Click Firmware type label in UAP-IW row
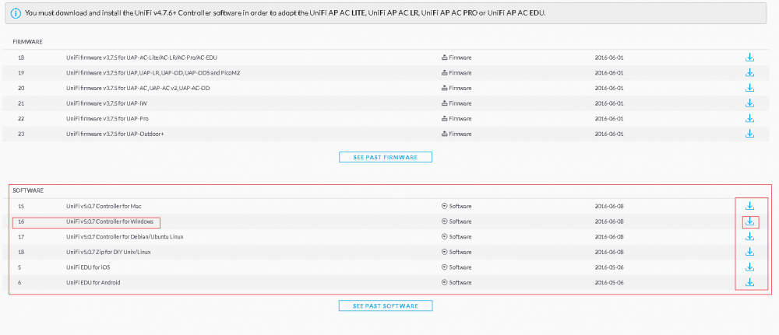 [x=456, y=103]
